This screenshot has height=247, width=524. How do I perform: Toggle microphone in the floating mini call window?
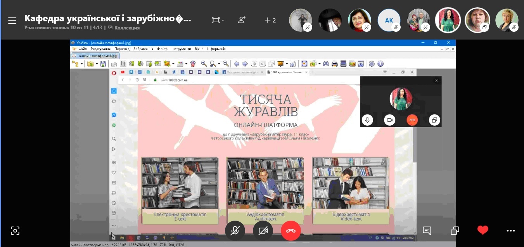click(367, 120)
